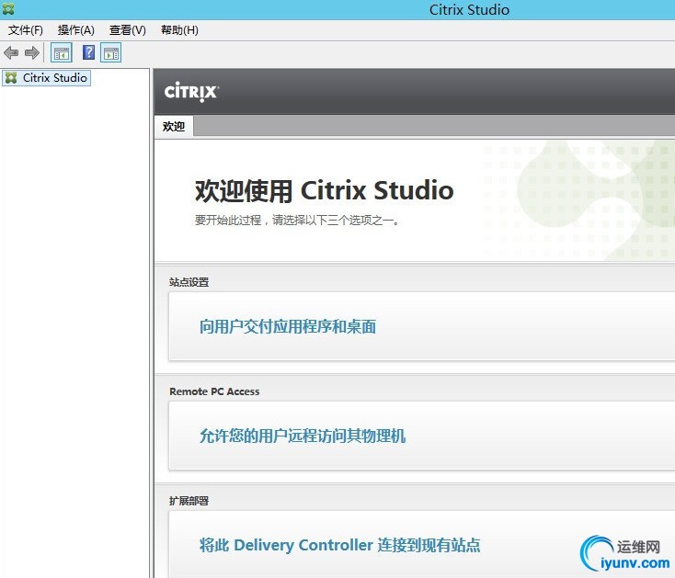Click the Citrix logo in the header
The height and width of the screenshot is (578, 675).
click(191, 92)
